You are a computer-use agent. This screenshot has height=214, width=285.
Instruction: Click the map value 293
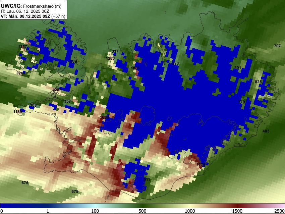pos(175,63)
